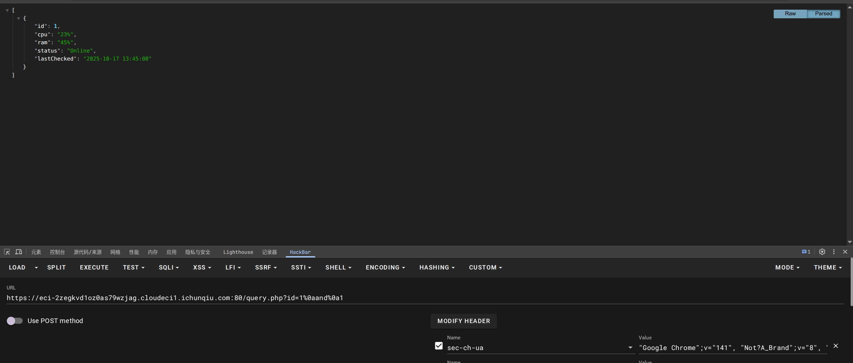Click the MODIFY HEADER button
This screenshot has width=853, height=363.
coord(463,321)
